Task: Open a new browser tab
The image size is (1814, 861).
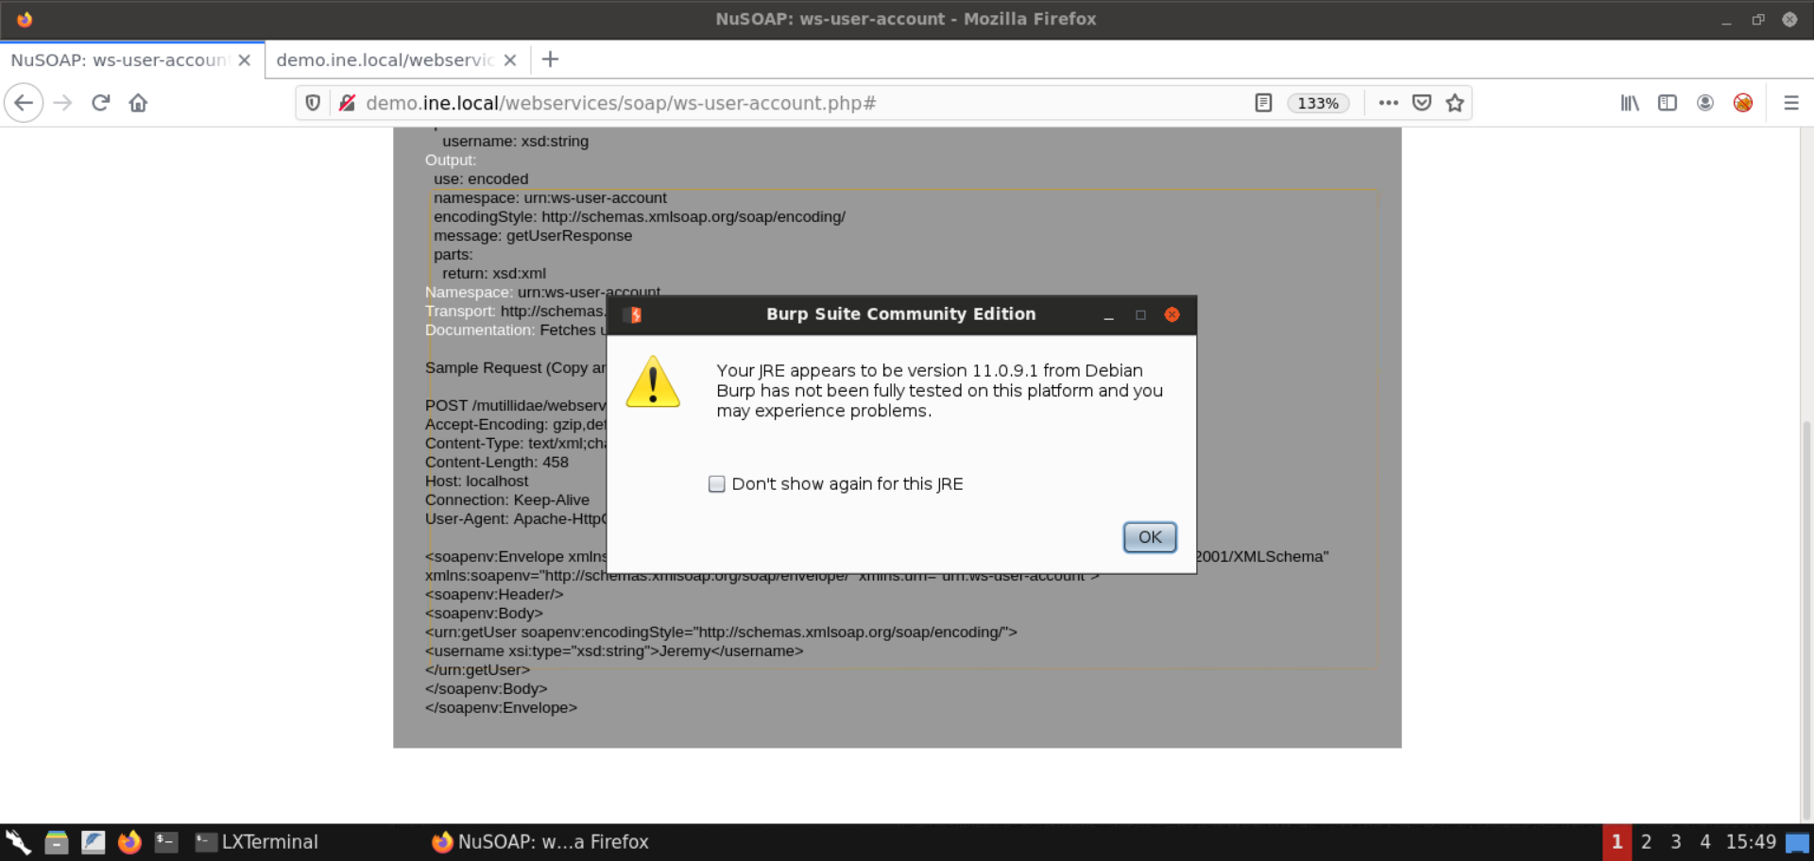Action: point(551,60)
